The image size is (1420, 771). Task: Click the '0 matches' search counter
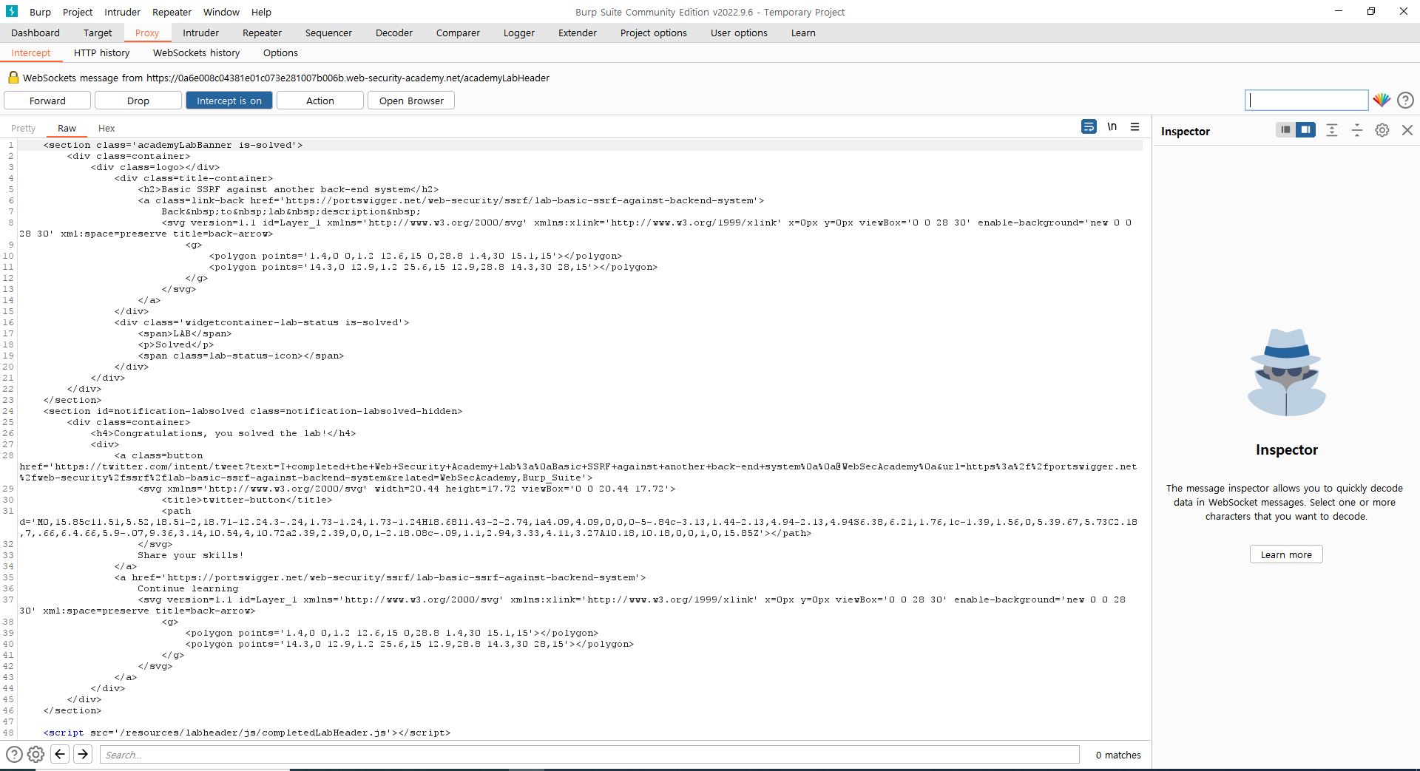pyautogui.click(x=1118, y=755)
